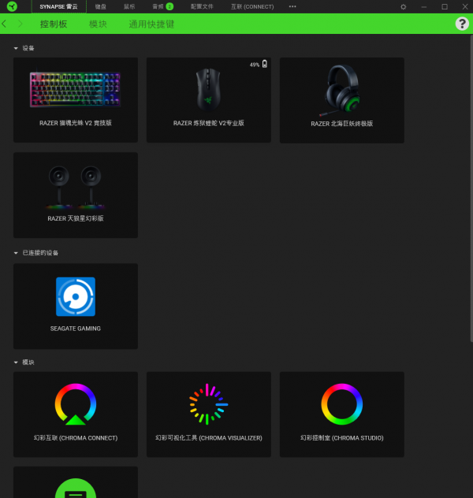Open the help question mark icon
This screenshot has height=498, width=473.
pos(462,24)
